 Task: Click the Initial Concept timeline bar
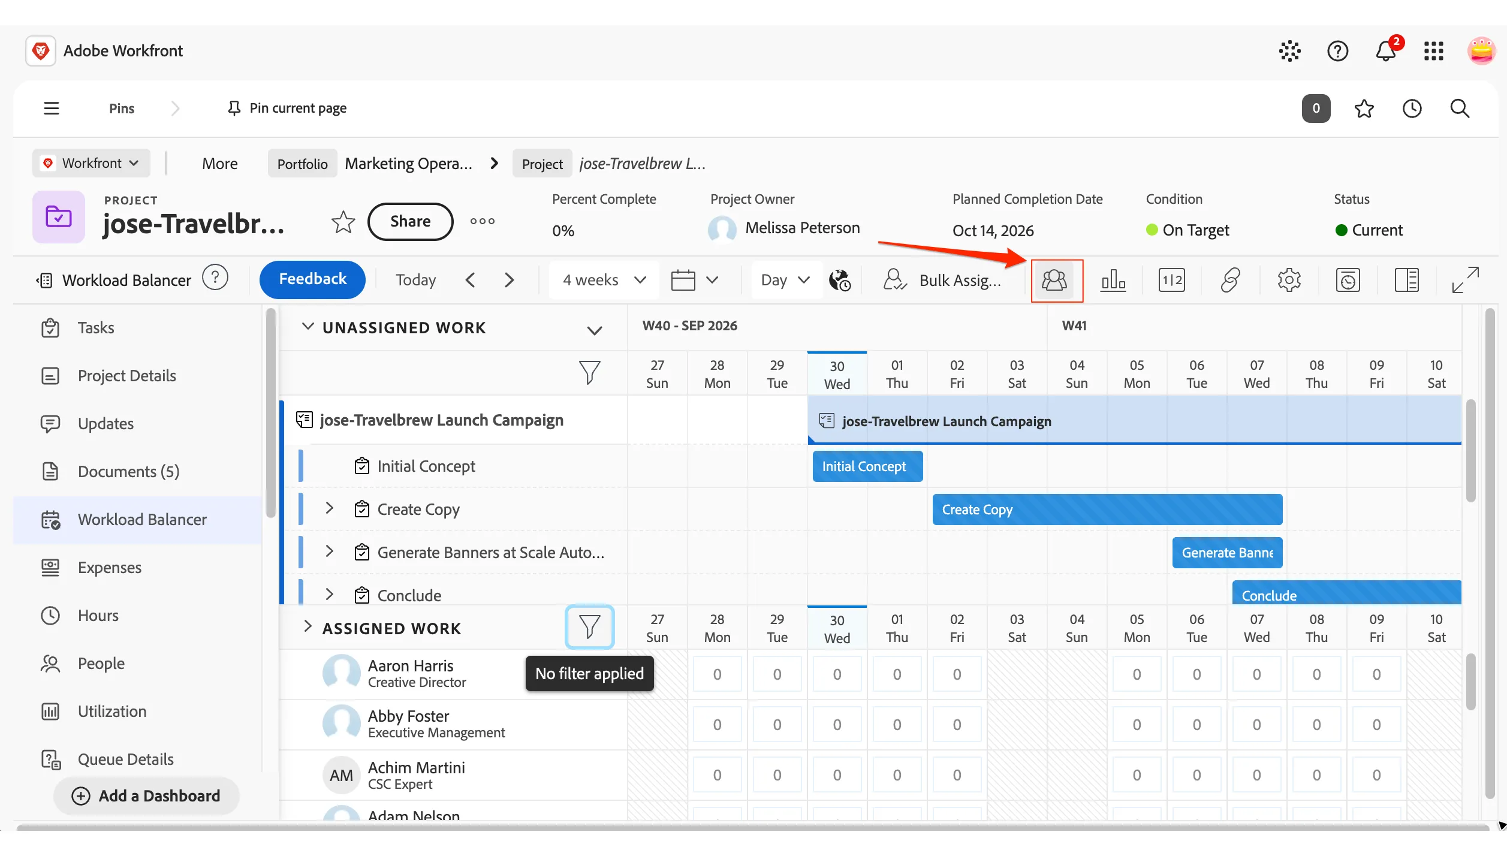tap(867, 466)
